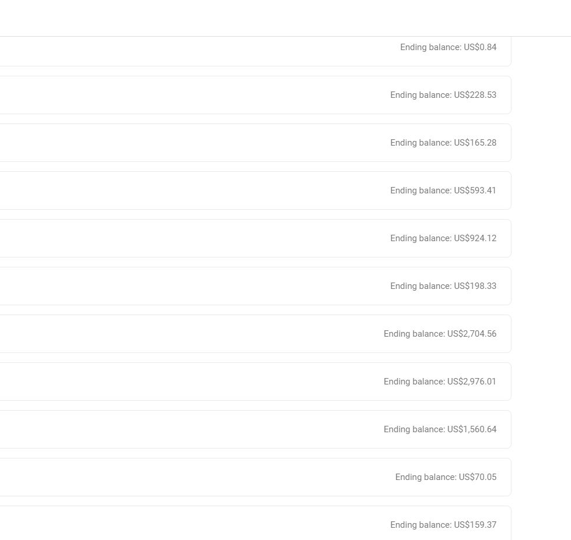
Task: Click the US$165.28 amount
Action: (x=475, y=143)
